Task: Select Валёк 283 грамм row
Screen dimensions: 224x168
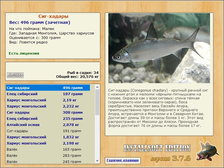Action: point(48,156)
